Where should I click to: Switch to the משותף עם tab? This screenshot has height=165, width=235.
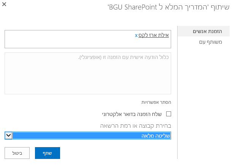click(211, 42)
